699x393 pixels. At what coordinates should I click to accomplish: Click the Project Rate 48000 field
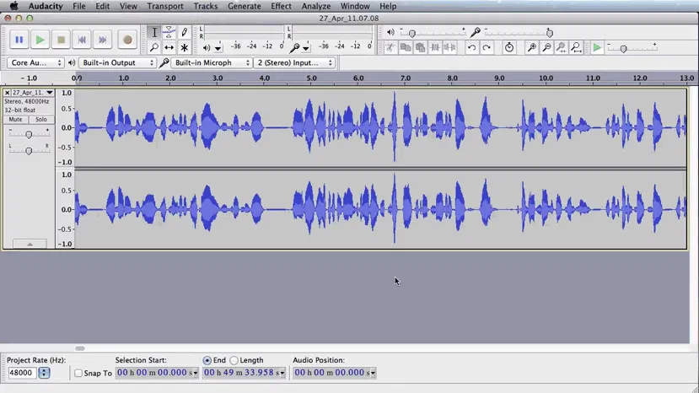click(22, 373)
